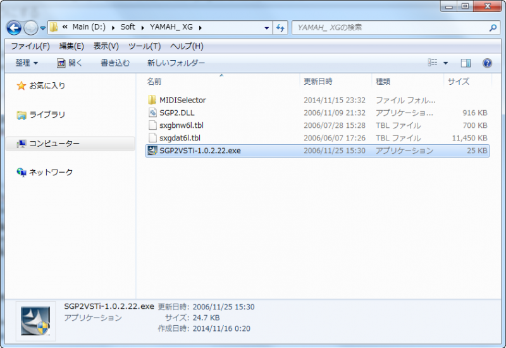Click the sxgbnw6l.tbl blank file icon
The height and width of the screenshot is (348, 506).
click(152, 125)
